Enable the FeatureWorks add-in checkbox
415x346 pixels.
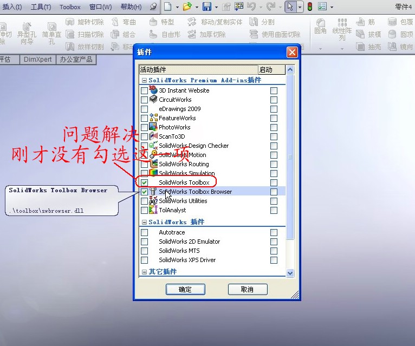(144, 118)
